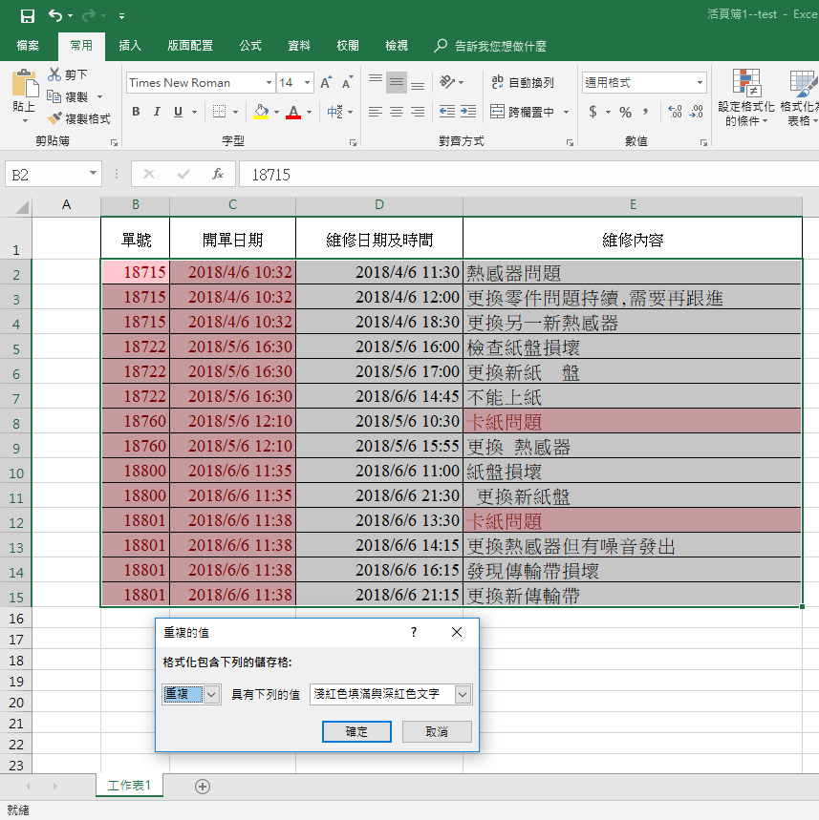Click the text orientation icon
The width and height of the screenshot is (819, 820).
coord(448,82)
